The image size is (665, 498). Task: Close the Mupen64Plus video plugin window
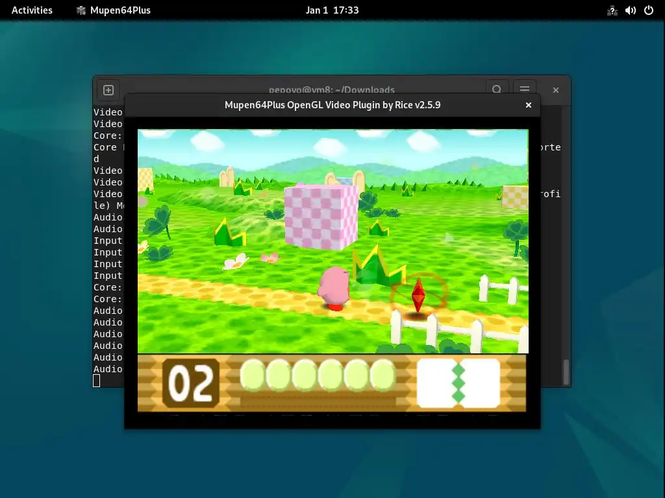(x=529, y=105)
